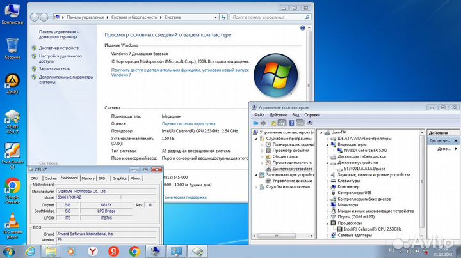This screenshot has height=258, width=461.
Task: Click the back arrow in Computer Management toolbar
Action: pos(255,123)
